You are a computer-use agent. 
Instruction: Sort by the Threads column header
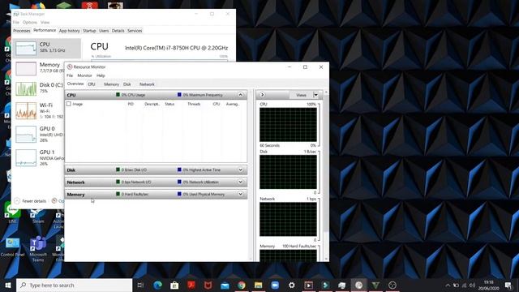click(194, 104)
